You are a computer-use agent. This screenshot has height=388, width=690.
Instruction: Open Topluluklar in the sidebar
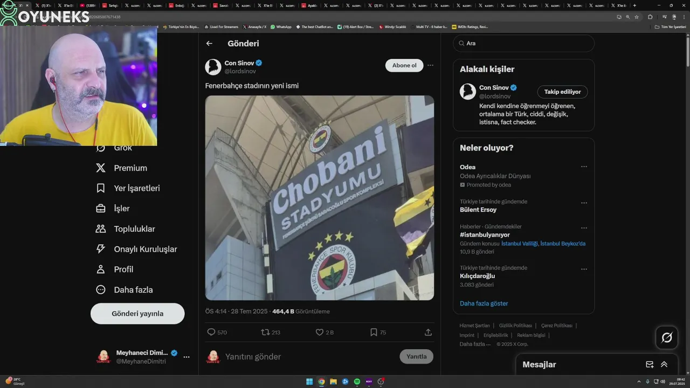(x=126, y=229)
